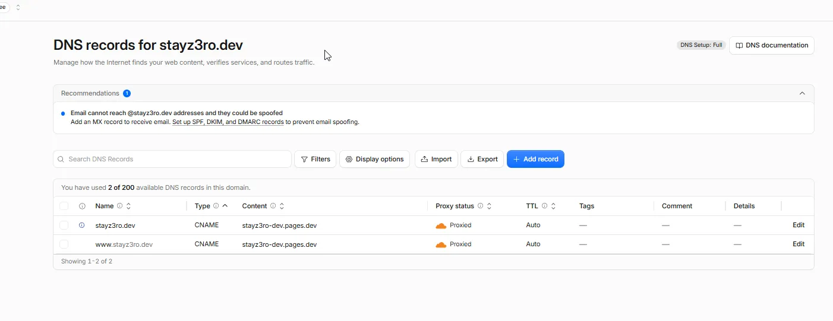
Task: Click the info icon beside Content header
Action: tap(273, 206)
